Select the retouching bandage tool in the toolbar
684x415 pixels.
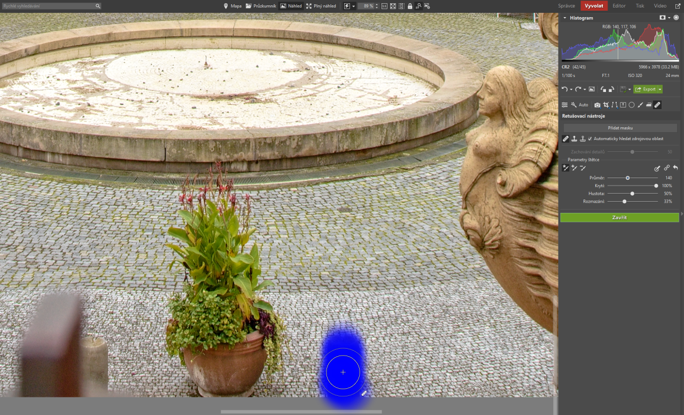coord(657,105)
